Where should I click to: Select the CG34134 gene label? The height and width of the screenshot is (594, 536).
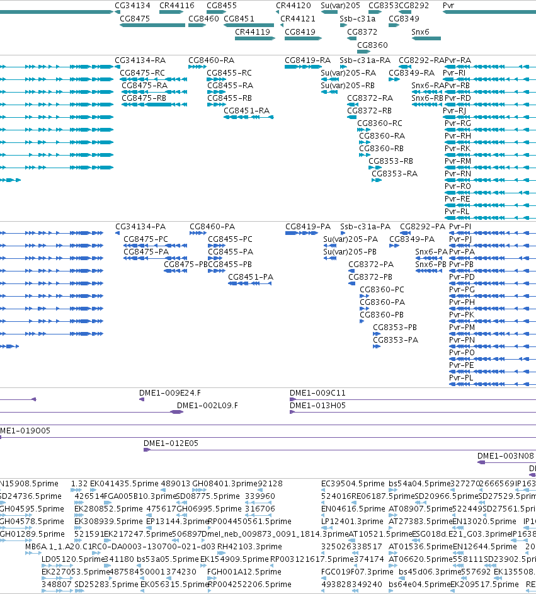(132, 6)
